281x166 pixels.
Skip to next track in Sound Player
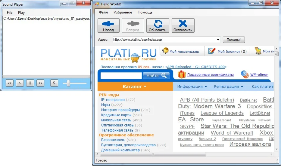(40, 83)
